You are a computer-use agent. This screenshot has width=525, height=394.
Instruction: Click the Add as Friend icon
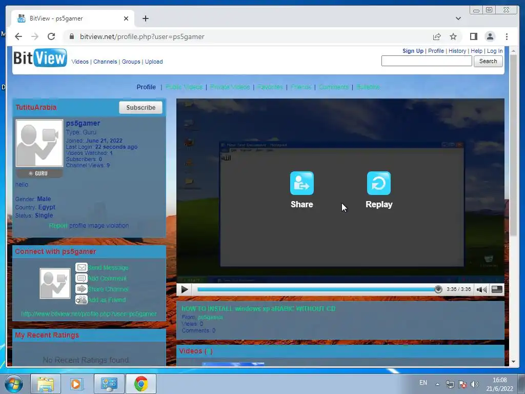pos(82,300)
